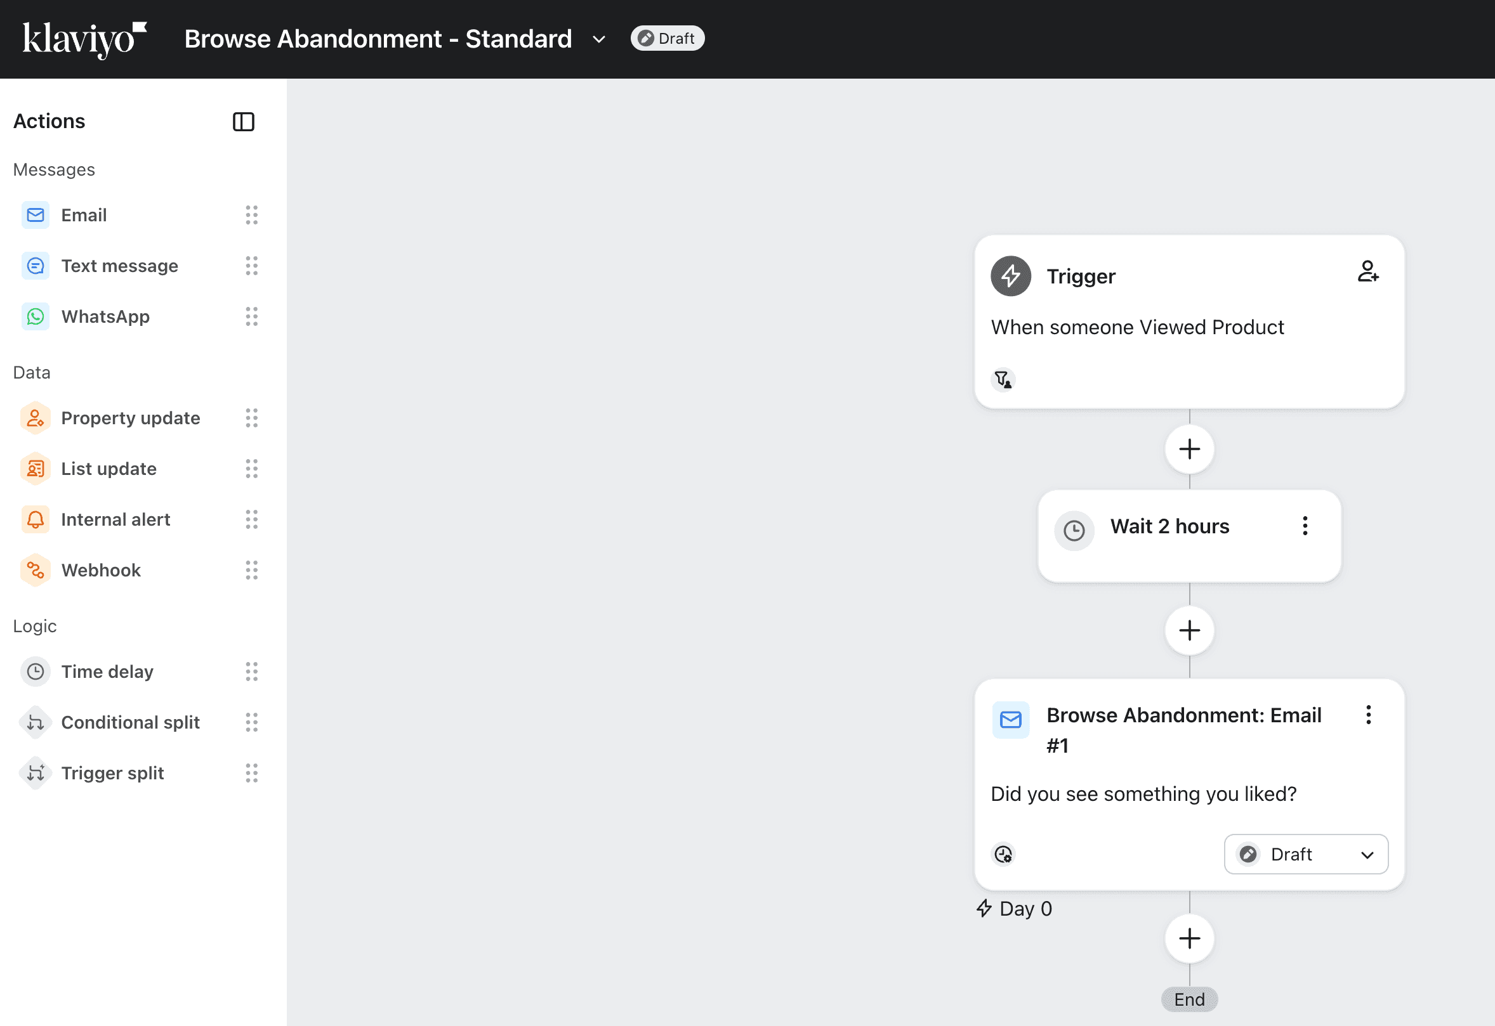
Task: Click the Text message action label
Action: pyautogui.click(x=120, y=266)
